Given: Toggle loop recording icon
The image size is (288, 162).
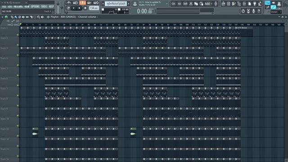Looking at the screenshot, I should pyautogui.click(x=96, y=3).
